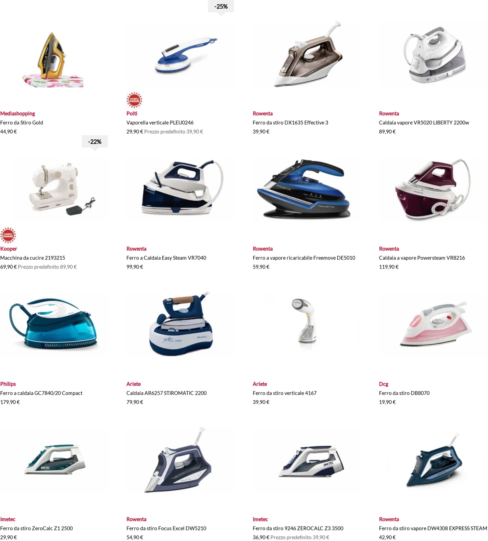Open Caldaia vapore VR5020 LIBERTY 2200w
Image resolution: width=488 pixels, height=541 pixels.
pos(424,123)
